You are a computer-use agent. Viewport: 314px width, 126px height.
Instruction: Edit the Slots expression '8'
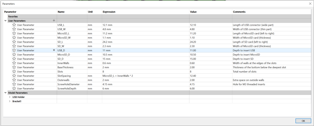tap(146, 71)
